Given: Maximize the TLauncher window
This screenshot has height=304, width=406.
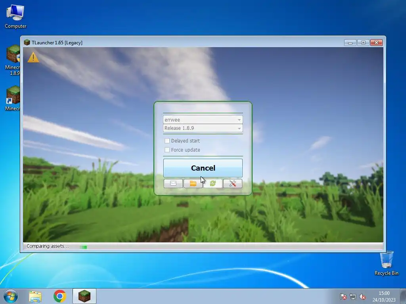Looking at the screenshot, I should click(363, 42).
